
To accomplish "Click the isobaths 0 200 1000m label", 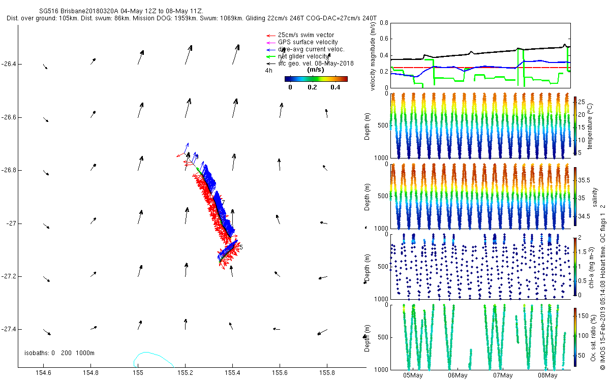I will pyautogui.click(x=59, y=353).
